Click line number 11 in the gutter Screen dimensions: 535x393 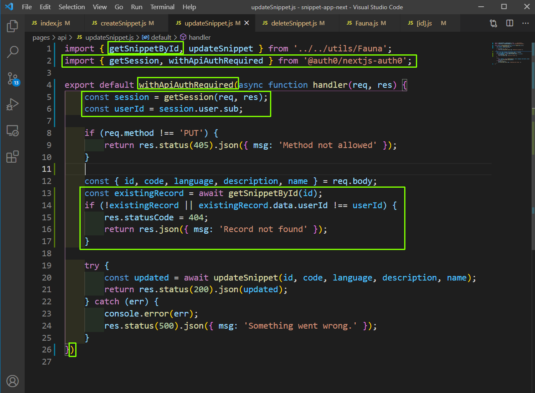(x=46, y=169)
